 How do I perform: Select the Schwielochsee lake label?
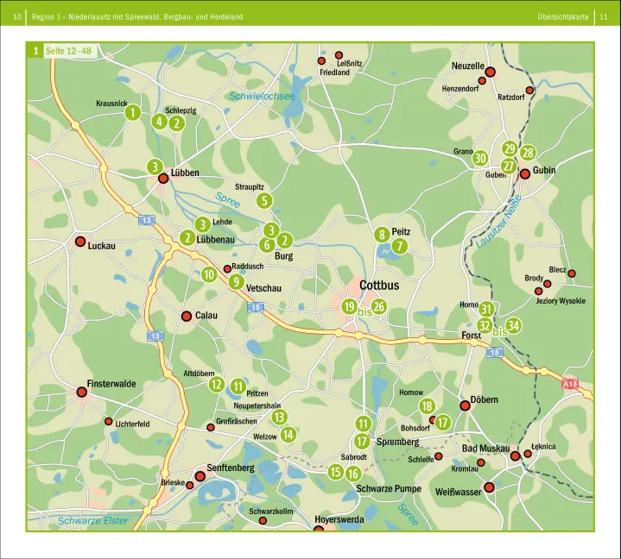pos(263,96)
